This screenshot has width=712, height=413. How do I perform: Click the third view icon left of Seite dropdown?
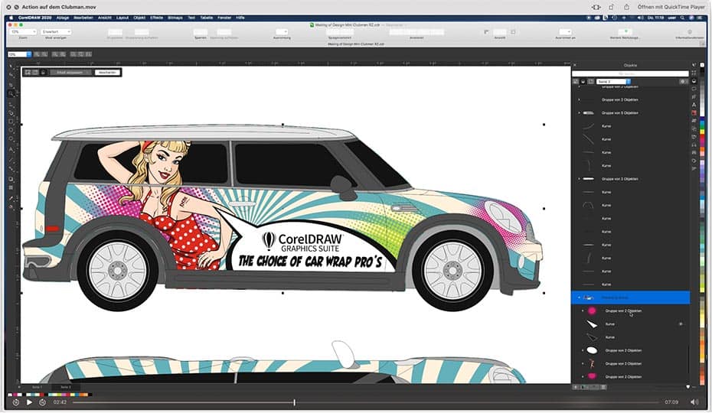tap(591, 81)
